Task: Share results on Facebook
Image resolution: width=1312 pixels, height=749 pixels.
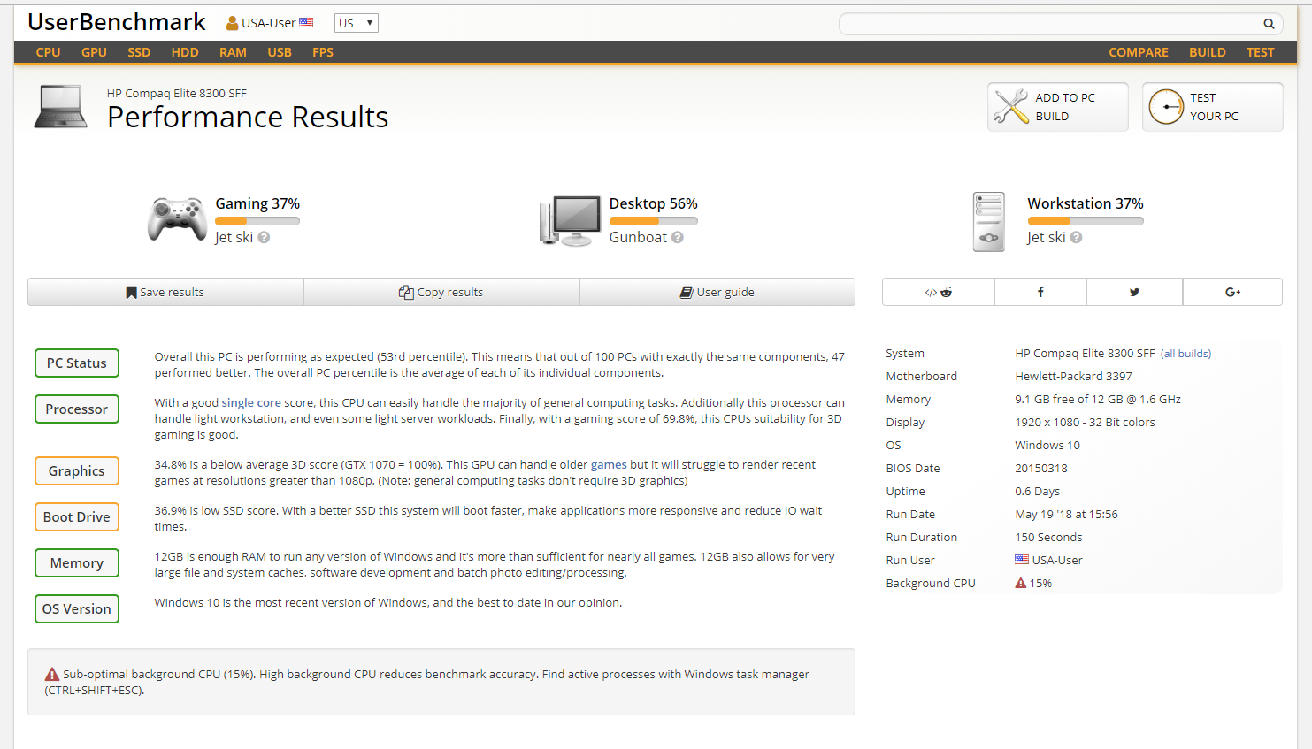Action: point(1040,292)
